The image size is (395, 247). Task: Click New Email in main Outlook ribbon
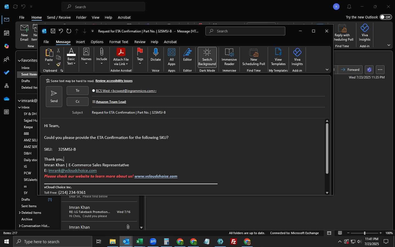click(x=24, y=33)
